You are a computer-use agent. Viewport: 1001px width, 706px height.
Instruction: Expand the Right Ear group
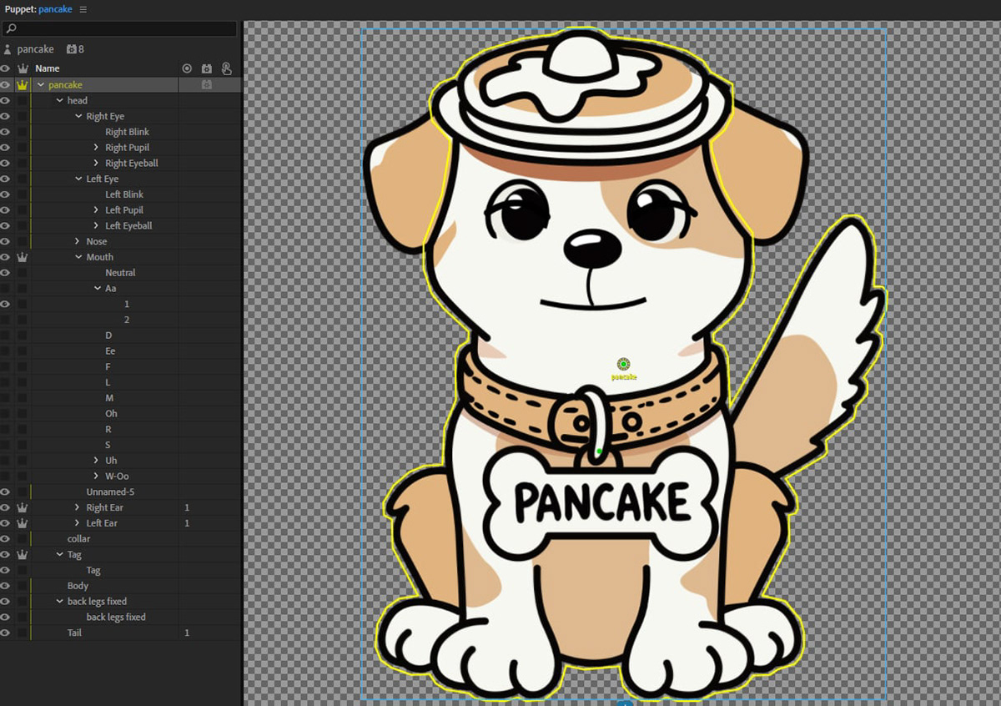pos(78,507)
